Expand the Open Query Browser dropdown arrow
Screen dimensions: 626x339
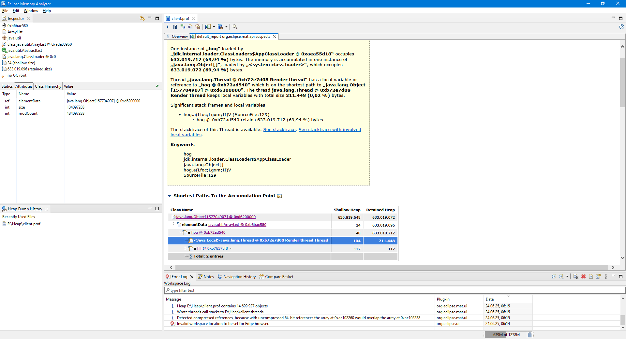tap(226, 27)
